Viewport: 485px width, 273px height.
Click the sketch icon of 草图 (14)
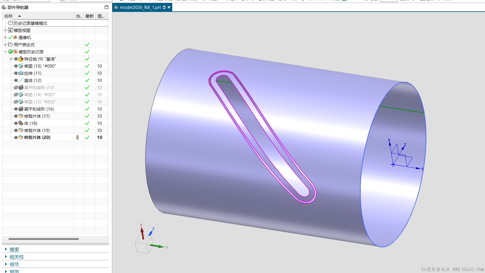click(x=21, y=94)
